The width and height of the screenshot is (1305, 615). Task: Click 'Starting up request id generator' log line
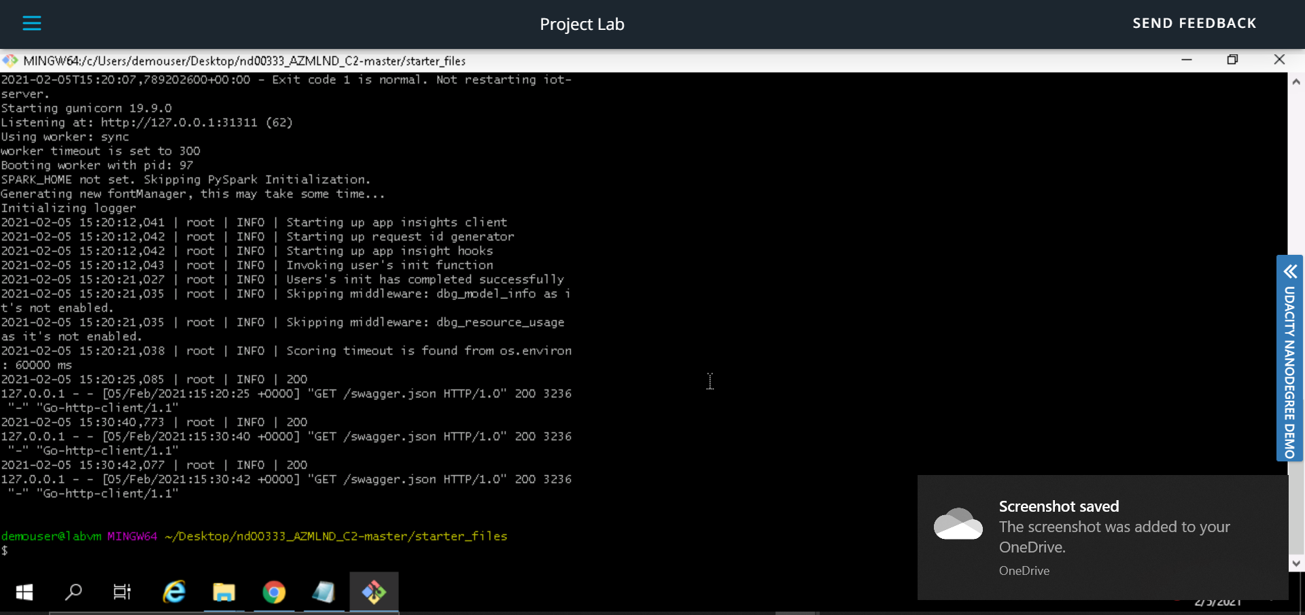[258, 236]
